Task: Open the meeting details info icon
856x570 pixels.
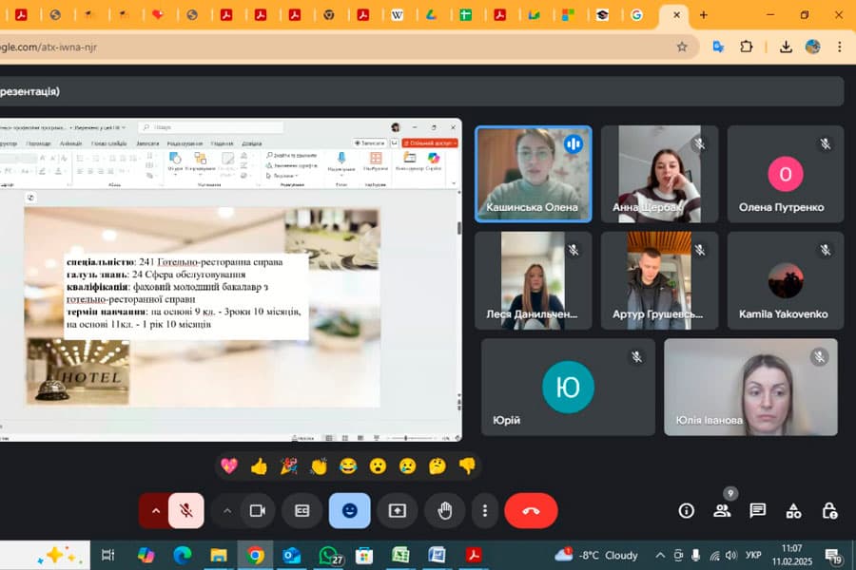Action: point(686,510)
